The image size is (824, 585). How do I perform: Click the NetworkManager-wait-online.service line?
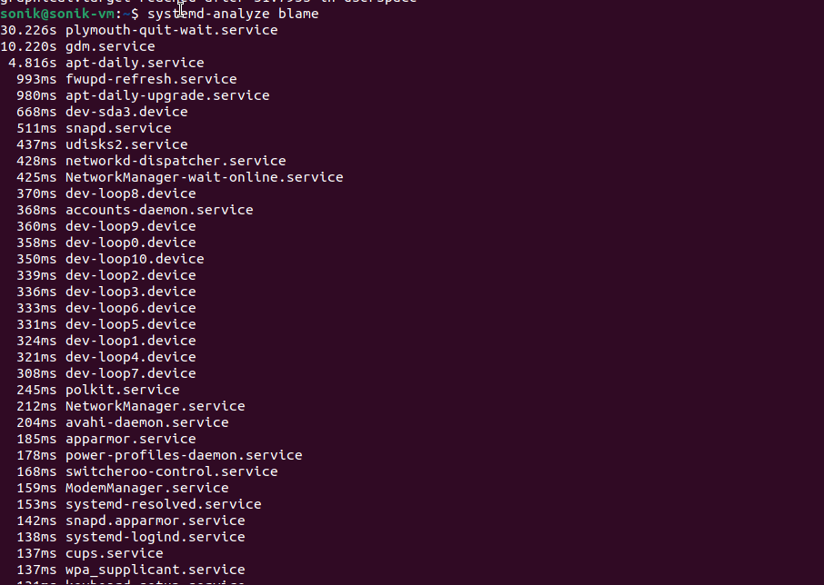pyautogui.click(x=204, y=177)
